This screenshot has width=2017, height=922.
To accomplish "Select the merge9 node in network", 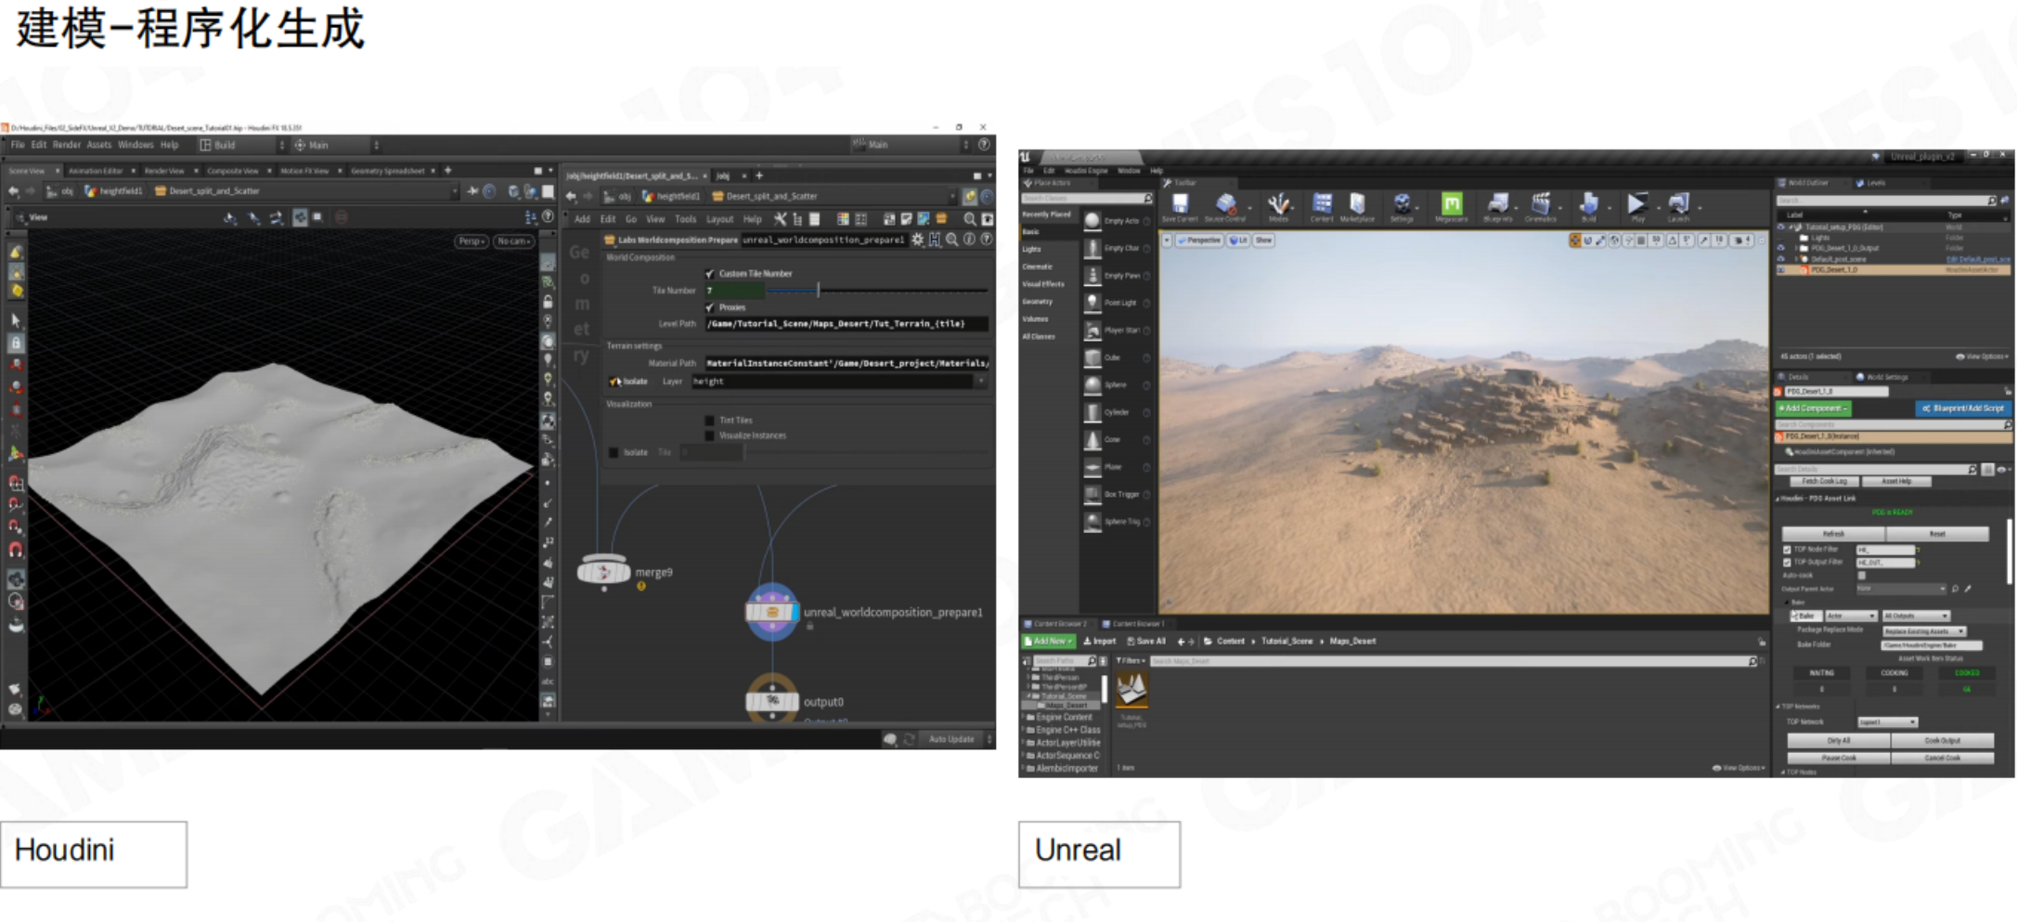I will click(603, 571).
